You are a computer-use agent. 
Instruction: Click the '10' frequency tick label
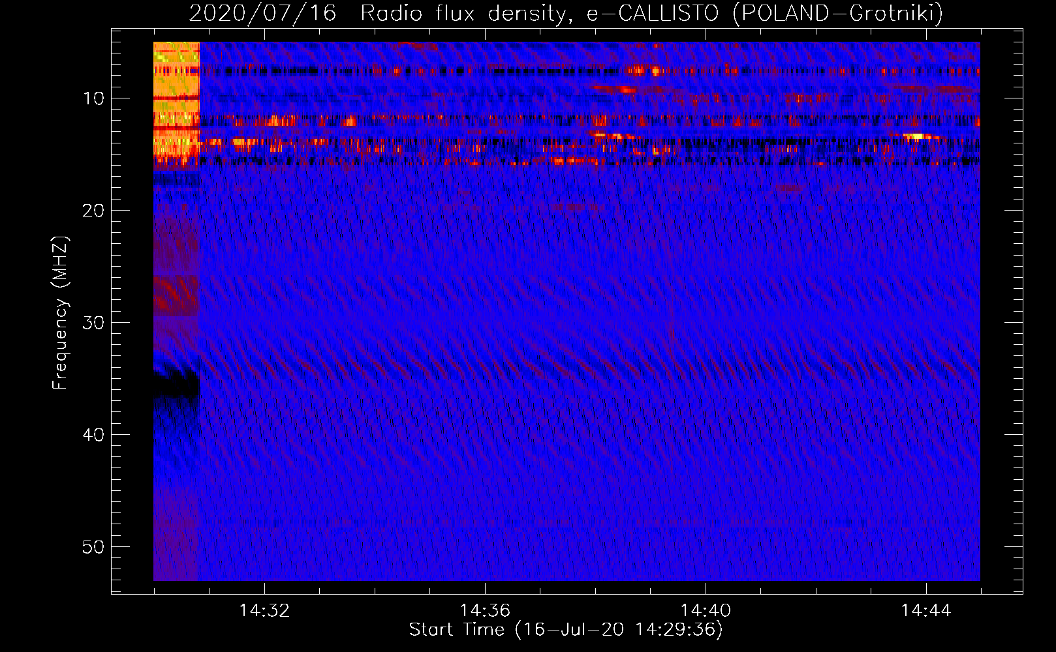[94, 98]
